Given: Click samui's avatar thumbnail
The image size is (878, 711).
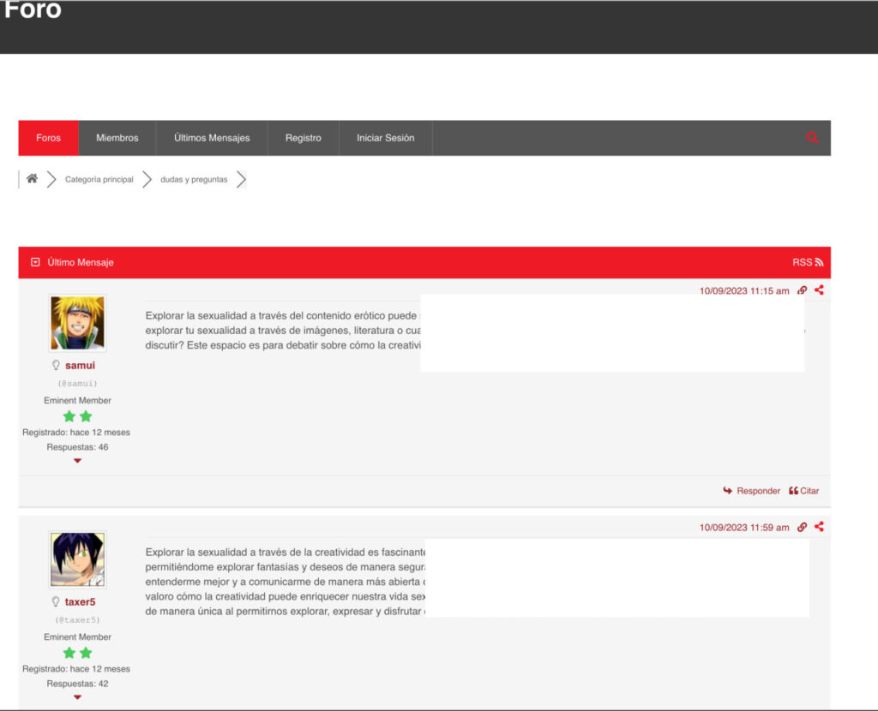Looking at the screenshot, I should tap(77, 323).
